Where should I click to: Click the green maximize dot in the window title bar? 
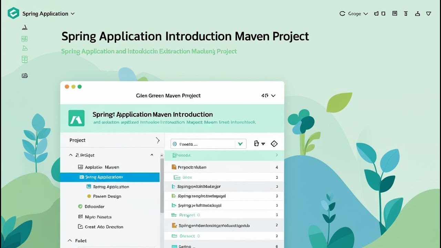point(80,87)
